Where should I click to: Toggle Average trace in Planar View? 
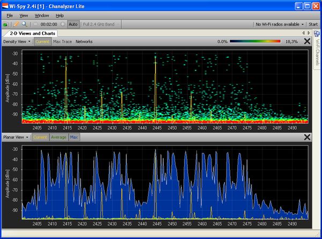(x=58, y=137)
